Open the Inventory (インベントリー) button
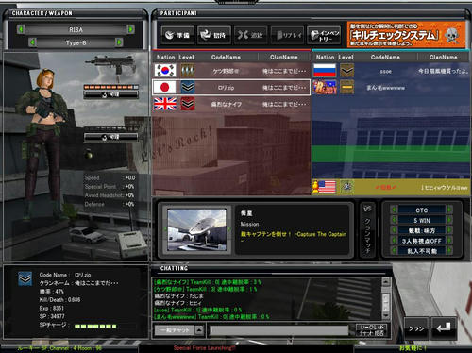The width and height of the screenshot is (472, 353). coord(324,35)
